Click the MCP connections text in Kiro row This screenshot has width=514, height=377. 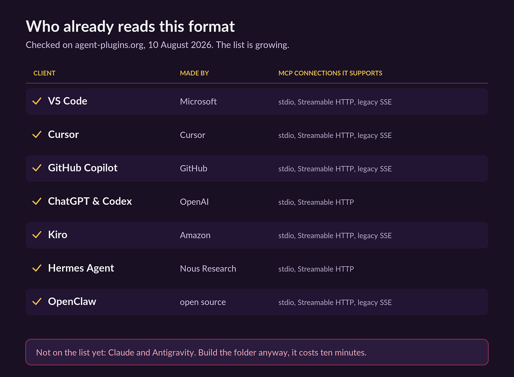click(x=335, y=236)
